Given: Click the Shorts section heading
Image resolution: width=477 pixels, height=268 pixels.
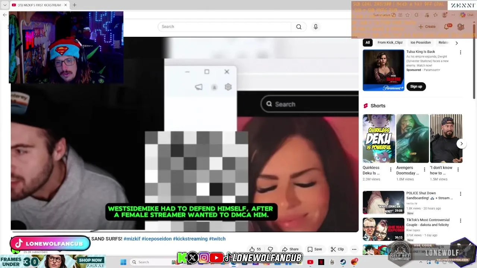Looking at the screenshot, I should pyautogui.click(x=378, y=106).
